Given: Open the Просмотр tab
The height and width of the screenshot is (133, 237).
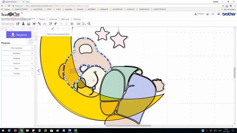Looking at the screenshot, I should pos(65,19).
